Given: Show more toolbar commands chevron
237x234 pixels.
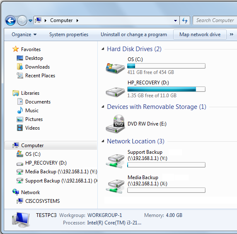Looking at the screenshot, I should pyautogui.click(x=232, y=34).
